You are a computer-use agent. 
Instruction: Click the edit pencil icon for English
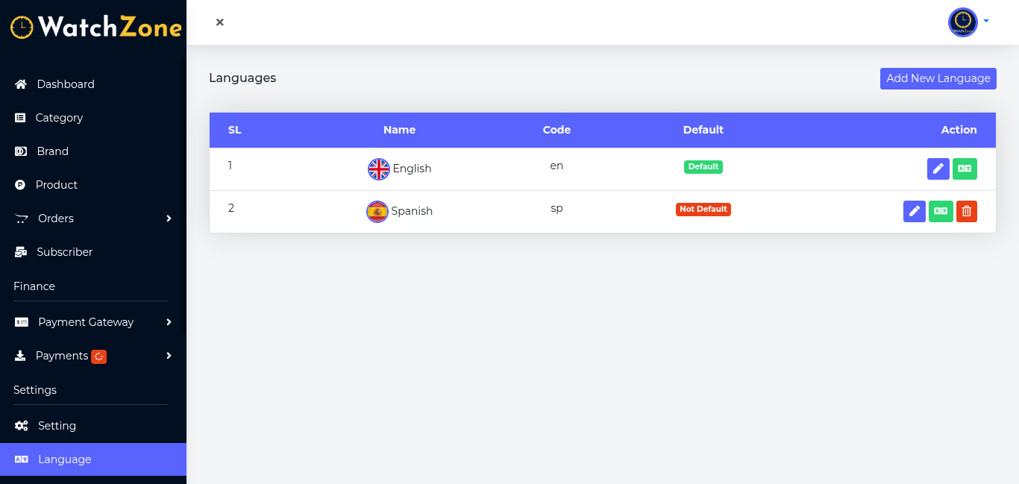point(938,169)
